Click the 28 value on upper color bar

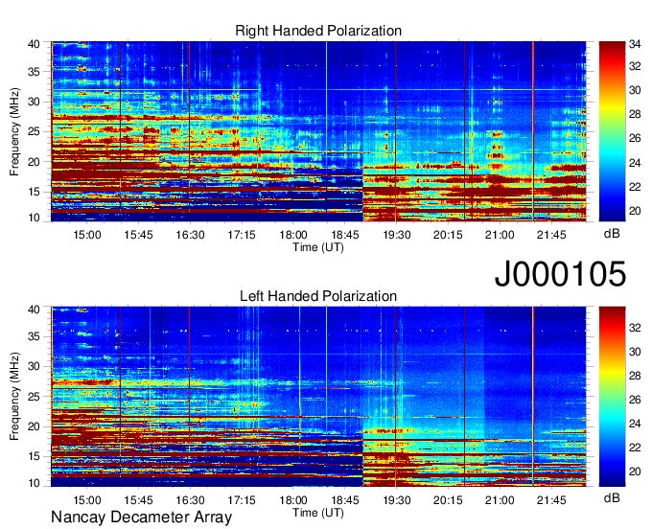point(635,114)
